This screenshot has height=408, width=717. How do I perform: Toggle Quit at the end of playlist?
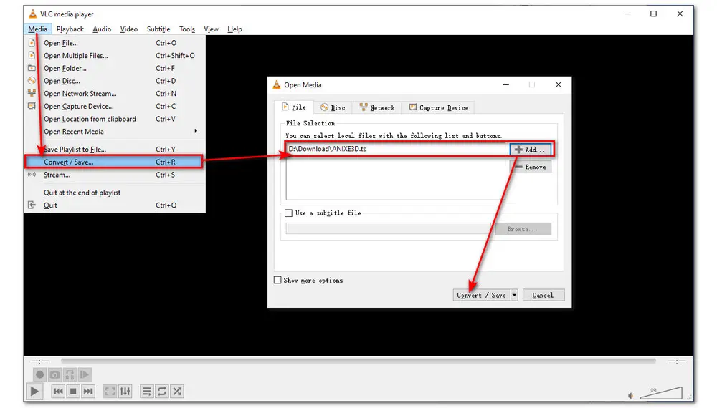[114, 193]
